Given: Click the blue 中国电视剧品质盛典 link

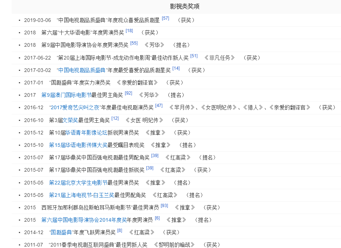Looking at the screenshot, I should point(82,70).
